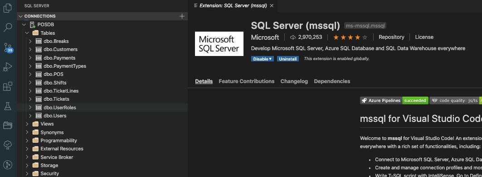The image size is (482, 177).
Task: Select the Storage folder label
Action: (49, 165)
